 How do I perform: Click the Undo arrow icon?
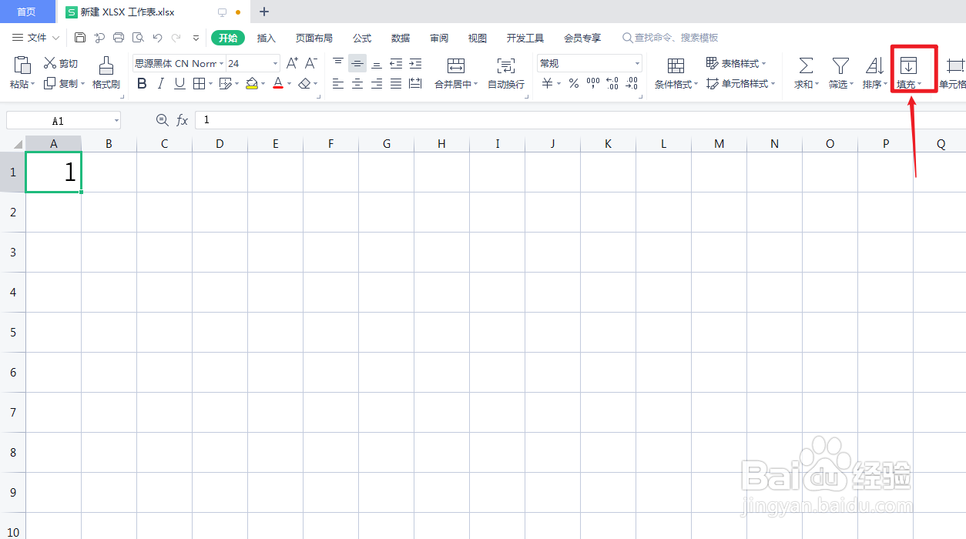pyautogui.click(x=157, y=37)
